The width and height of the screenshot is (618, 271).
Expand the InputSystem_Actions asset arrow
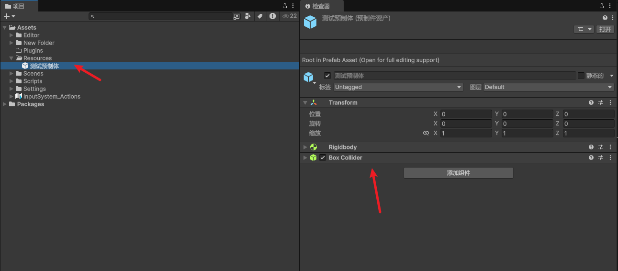click(11, 96)
